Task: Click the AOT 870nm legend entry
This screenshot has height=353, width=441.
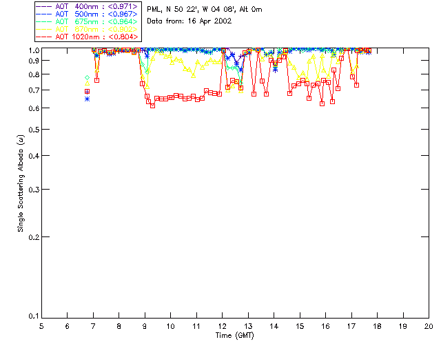Action: coord(88,29)
